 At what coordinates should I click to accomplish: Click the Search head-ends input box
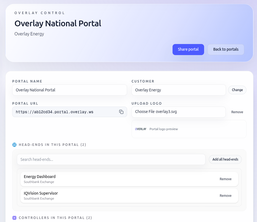[x=111, y=159]
